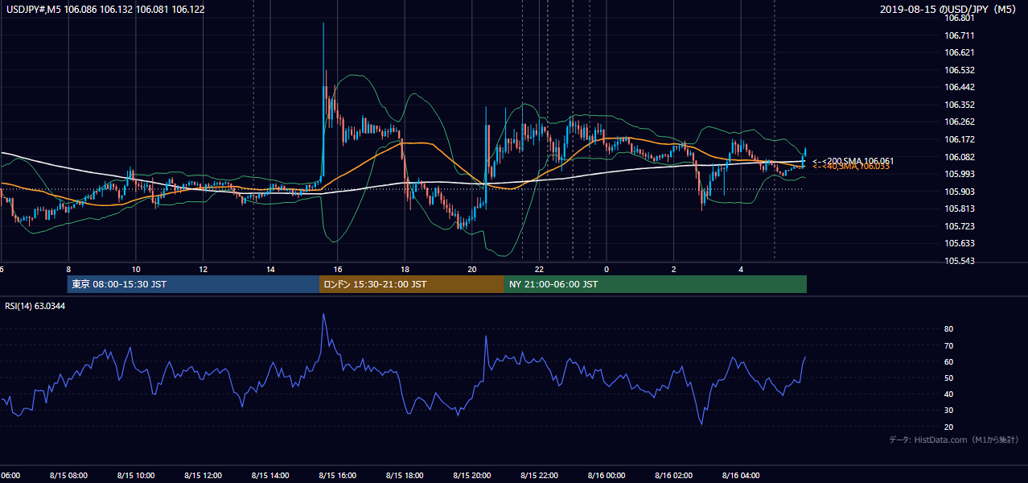This screenshot has height=483, width=1028.
Task: Click price axis value 105.813
Action: [x=960, y=208]
